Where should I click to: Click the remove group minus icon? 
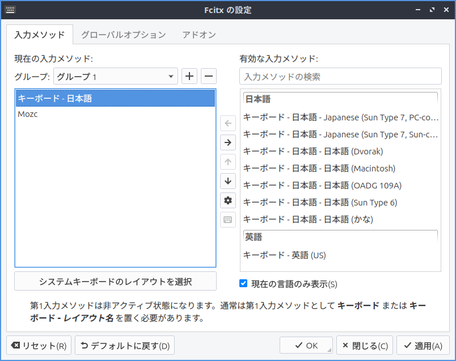pos(209,76)
